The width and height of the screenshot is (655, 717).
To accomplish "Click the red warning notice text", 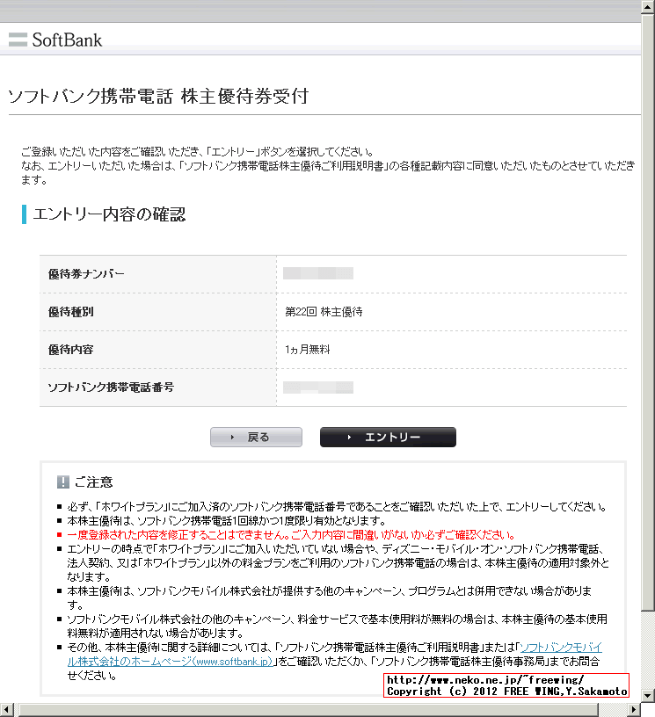I will (291, 534).
